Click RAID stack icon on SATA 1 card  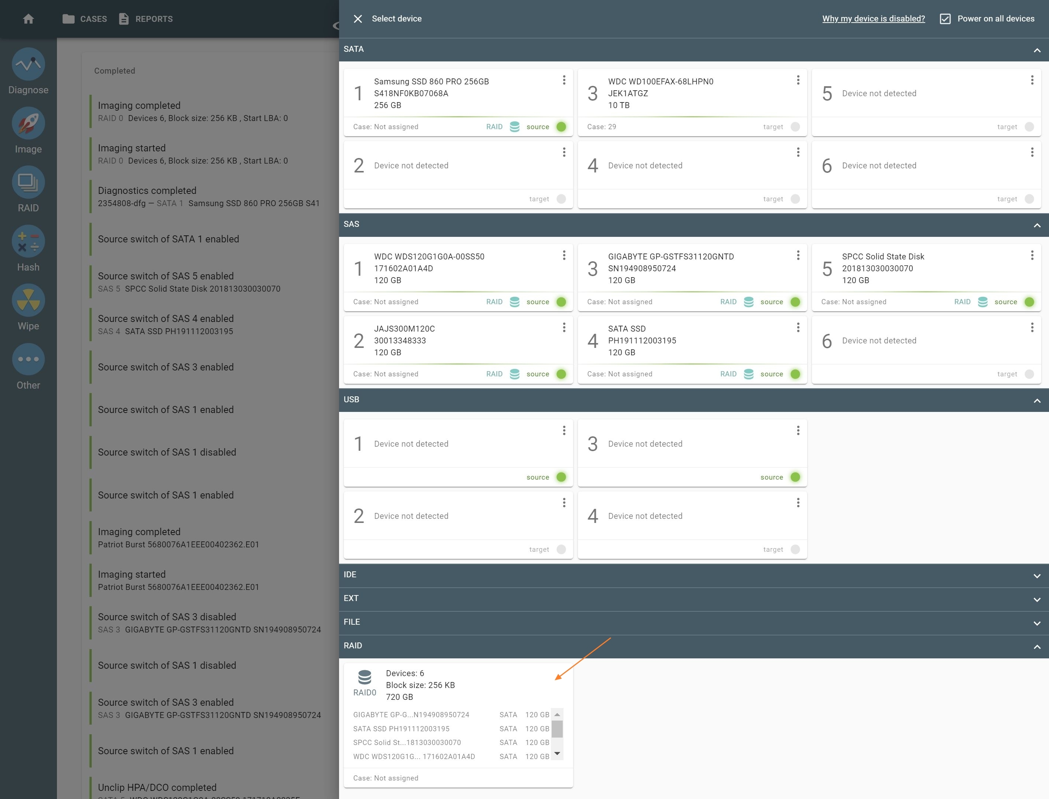pyautogui.click(x=515, y=127)
